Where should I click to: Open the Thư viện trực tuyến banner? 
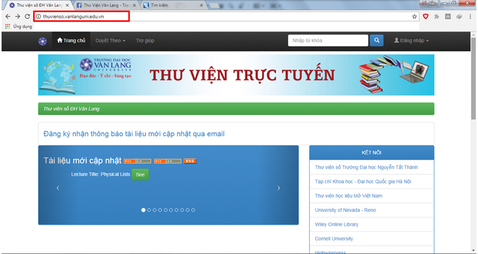236,75
